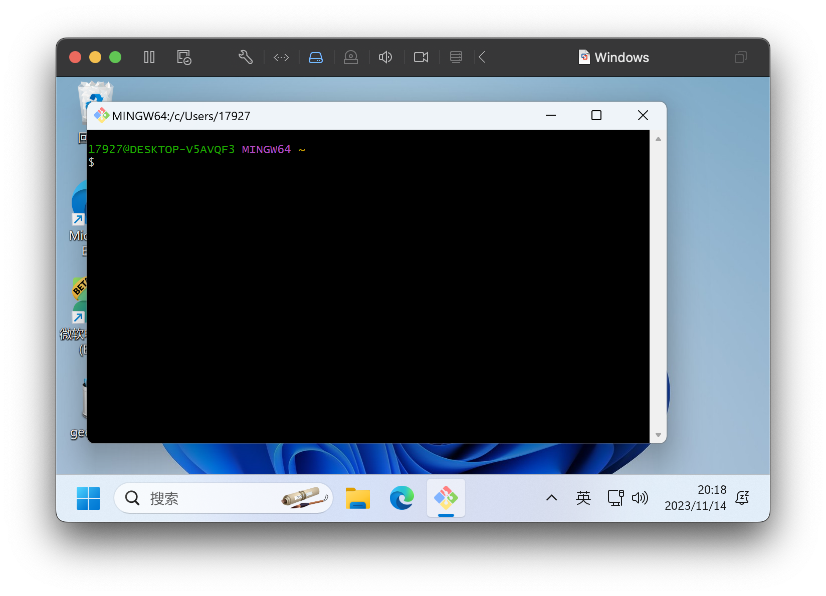Click the network status tray icon

tap(615, 498)
